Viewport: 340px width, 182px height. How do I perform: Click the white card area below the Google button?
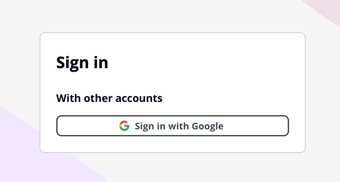[x=172, y=144]
